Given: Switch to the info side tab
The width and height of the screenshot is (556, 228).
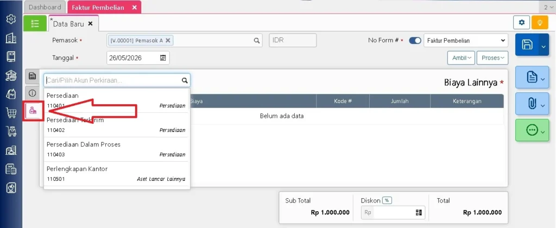Looking at the screenshot, I should 32,93.
